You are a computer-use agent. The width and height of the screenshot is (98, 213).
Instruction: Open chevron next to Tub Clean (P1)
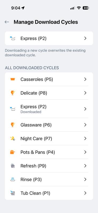(x=85, y=193)
